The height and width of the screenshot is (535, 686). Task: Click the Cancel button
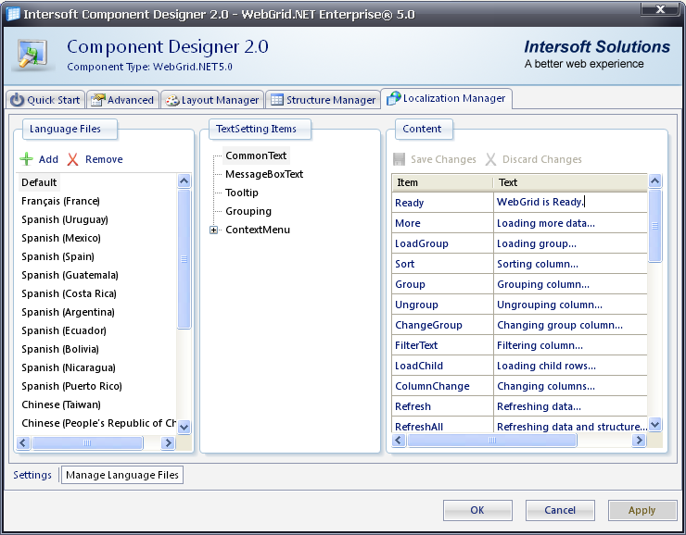click(x=560, y=510)
